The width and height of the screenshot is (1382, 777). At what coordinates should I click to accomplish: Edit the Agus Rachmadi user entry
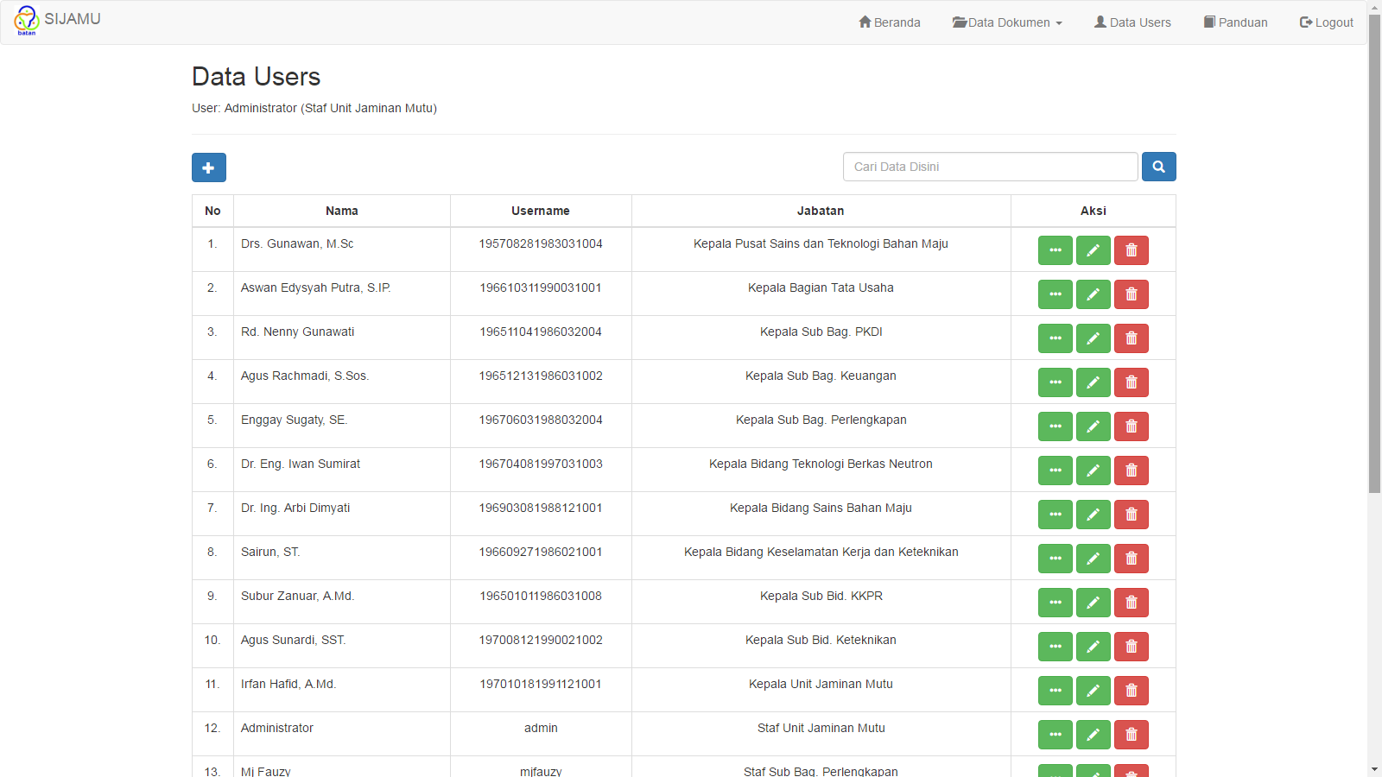1093,382
